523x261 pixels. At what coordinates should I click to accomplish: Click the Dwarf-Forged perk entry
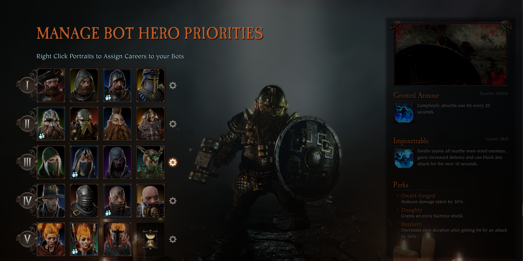click(x=433, y=198)
